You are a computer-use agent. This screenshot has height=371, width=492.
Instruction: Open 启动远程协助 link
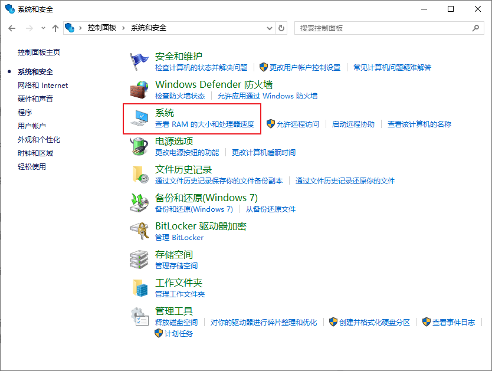[x=353, y=124]
